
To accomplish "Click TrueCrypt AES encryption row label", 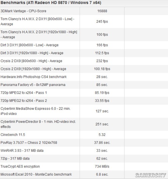I will coord(20,167).
